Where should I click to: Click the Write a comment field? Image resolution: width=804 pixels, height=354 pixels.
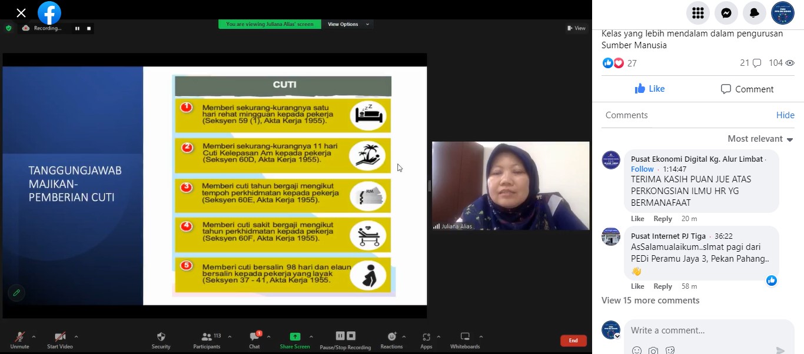pos(709,330)
